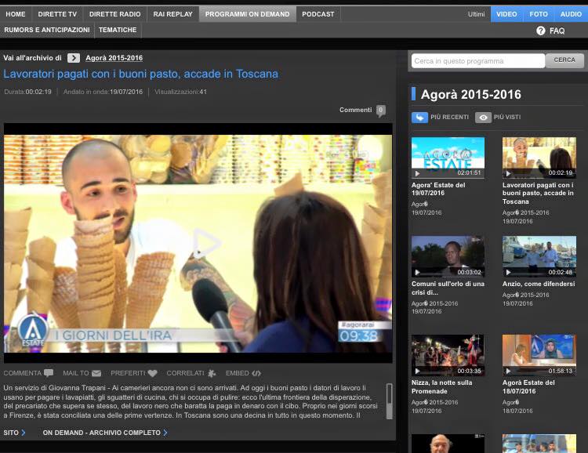Image resolution: width=588 pixels, height=453 pixels.
Task: Play Agorà Estate del 18/07/2016 thumbnail
Action: point(539,355)
